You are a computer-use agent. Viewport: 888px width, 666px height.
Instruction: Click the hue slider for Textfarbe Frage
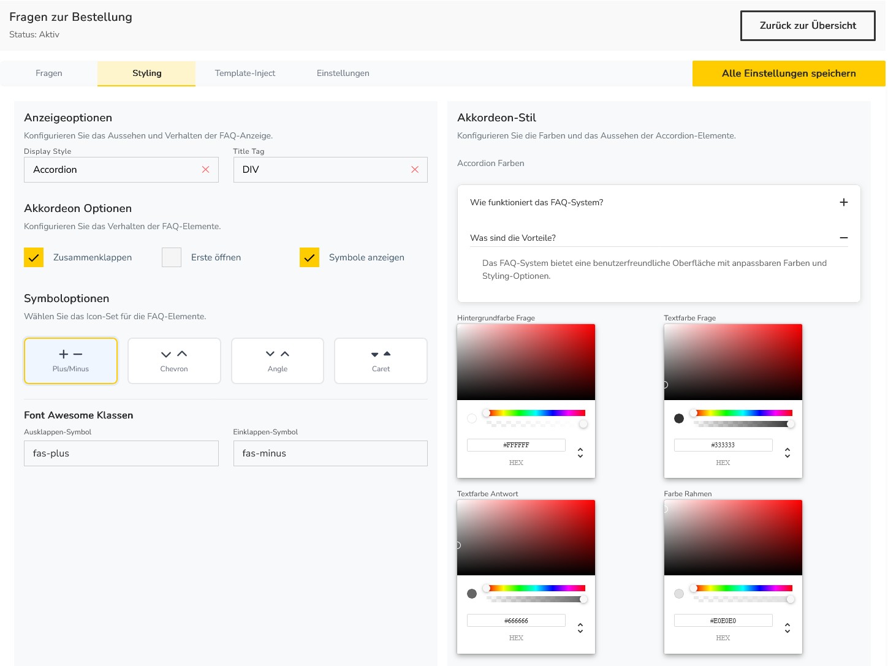[742, 413]
